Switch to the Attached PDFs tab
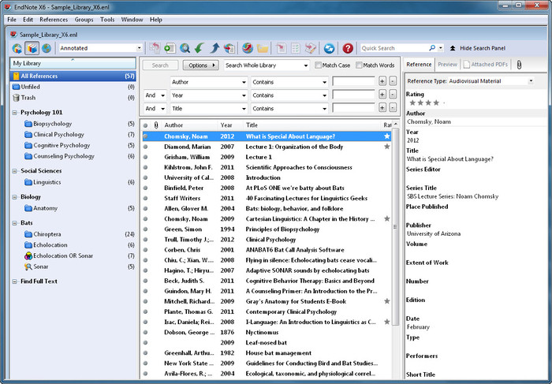The height and width of the screenshot is (384, 552). pyautogui.click(x=486, y=65)
